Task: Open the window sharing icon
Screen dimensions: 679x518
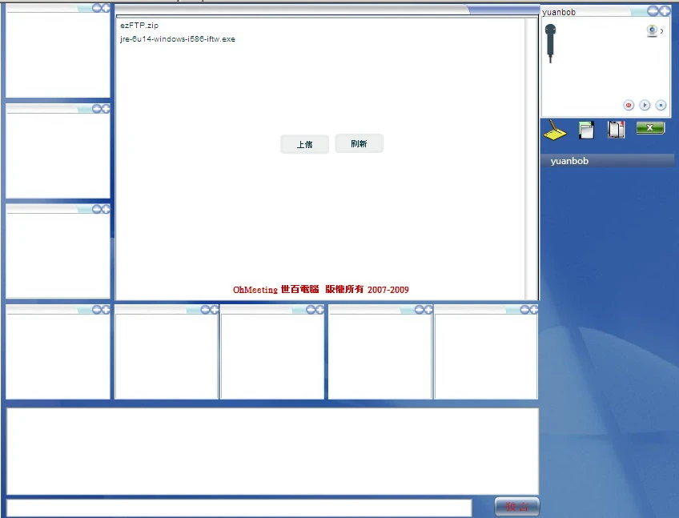Action: click(x=586, y=130)
